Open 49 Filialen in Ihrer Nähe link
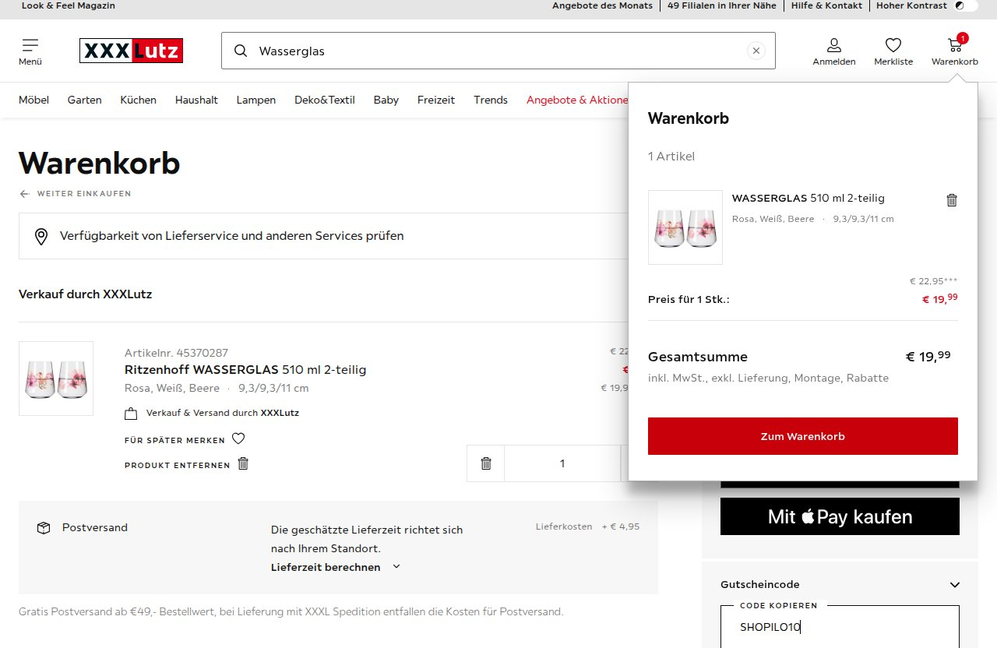This screenshot has height=648, width=997. (x=722, y=5)
